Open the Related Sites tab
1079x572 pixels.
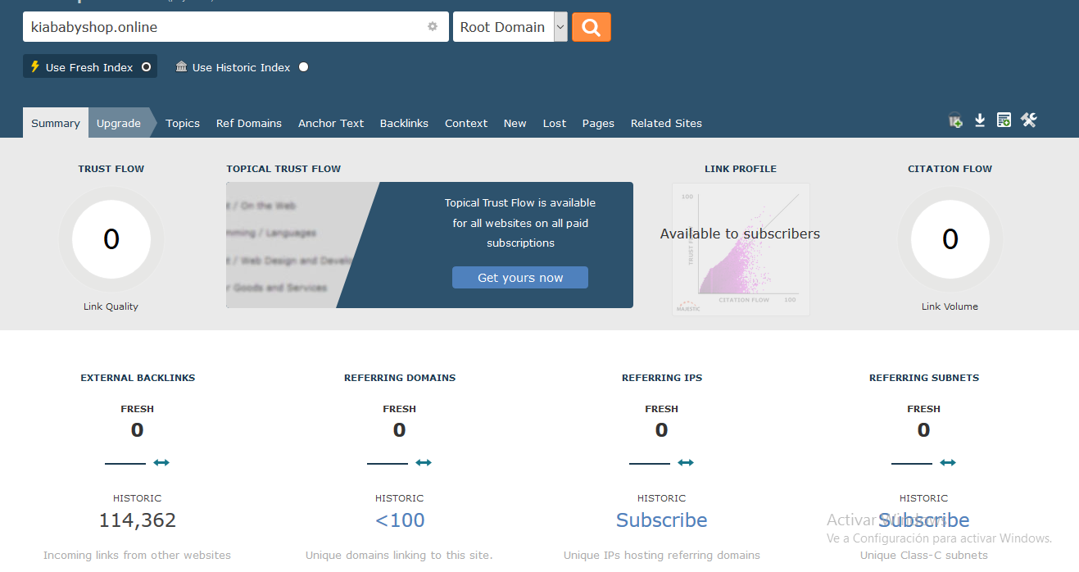(x=666, y=123)
